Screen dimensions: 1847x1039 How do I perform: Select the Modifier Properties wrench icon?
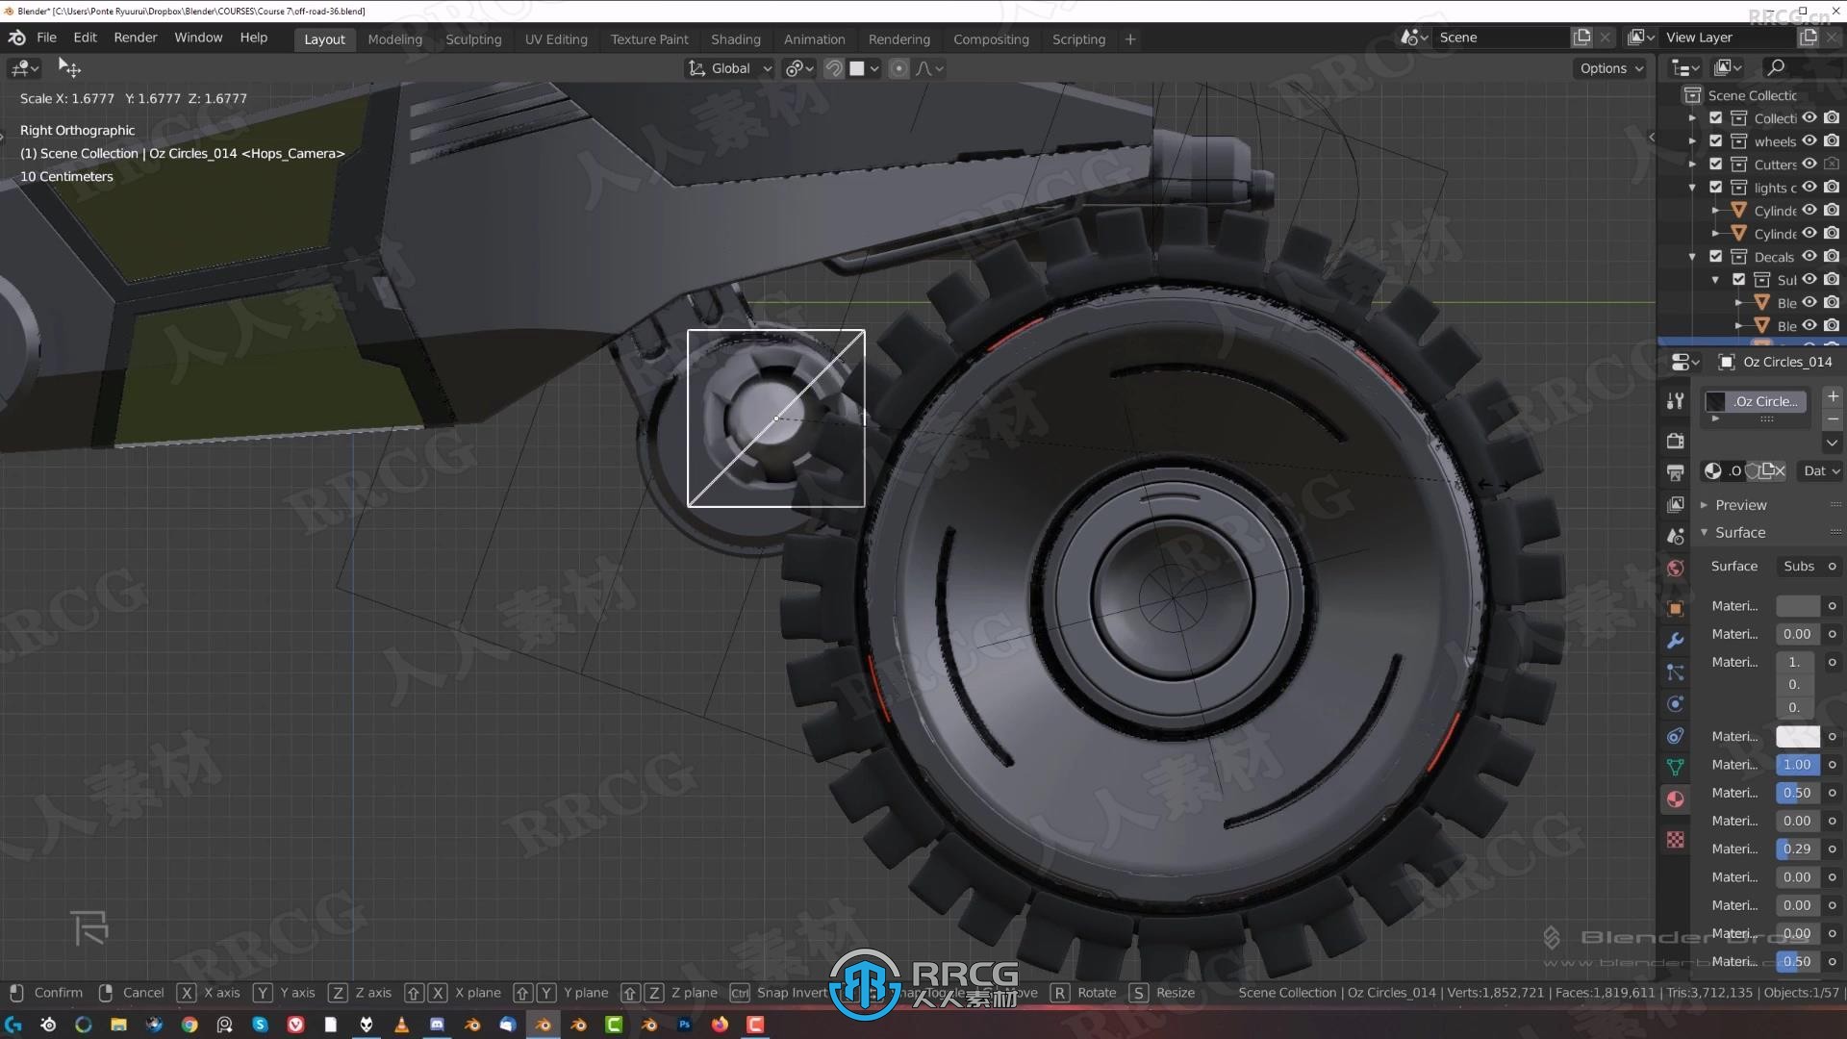pos(1675,640)
